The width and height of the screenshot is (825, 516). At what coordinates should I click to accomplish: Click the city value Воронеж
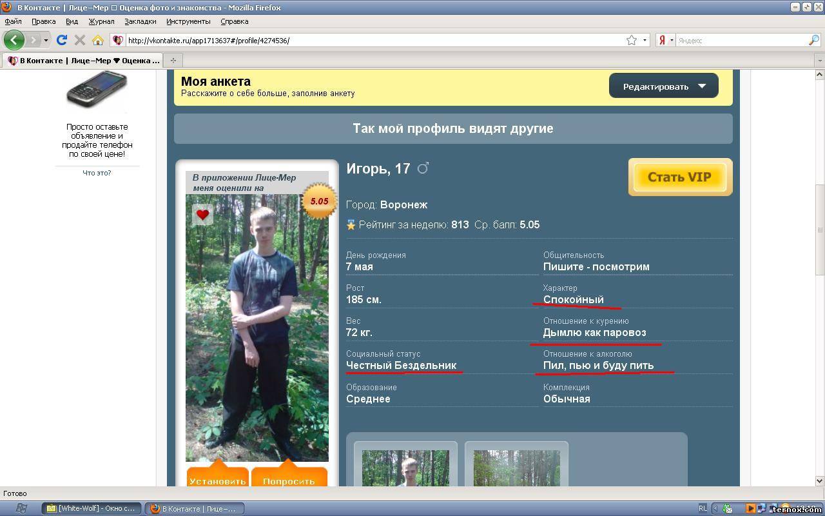[x=404, y=204]
